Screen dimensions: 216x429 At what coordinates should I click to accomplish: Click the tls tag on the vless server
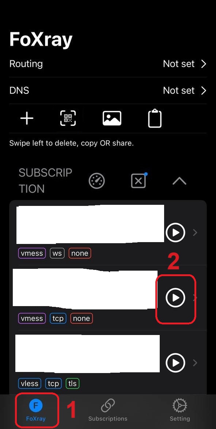(x=72, y=383)
